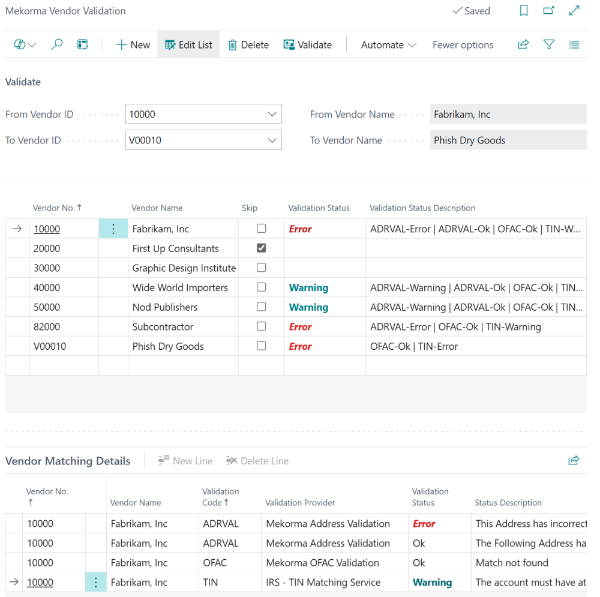Screen dimensions: 600x597
Task: Open the page in a new window
Action: pyautogui.click(x=548, y=11)
